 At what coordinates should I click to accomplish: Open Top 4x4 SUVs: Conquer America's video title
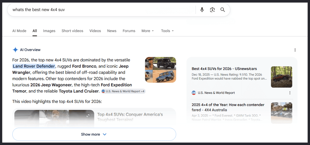[x=130, y=117]
